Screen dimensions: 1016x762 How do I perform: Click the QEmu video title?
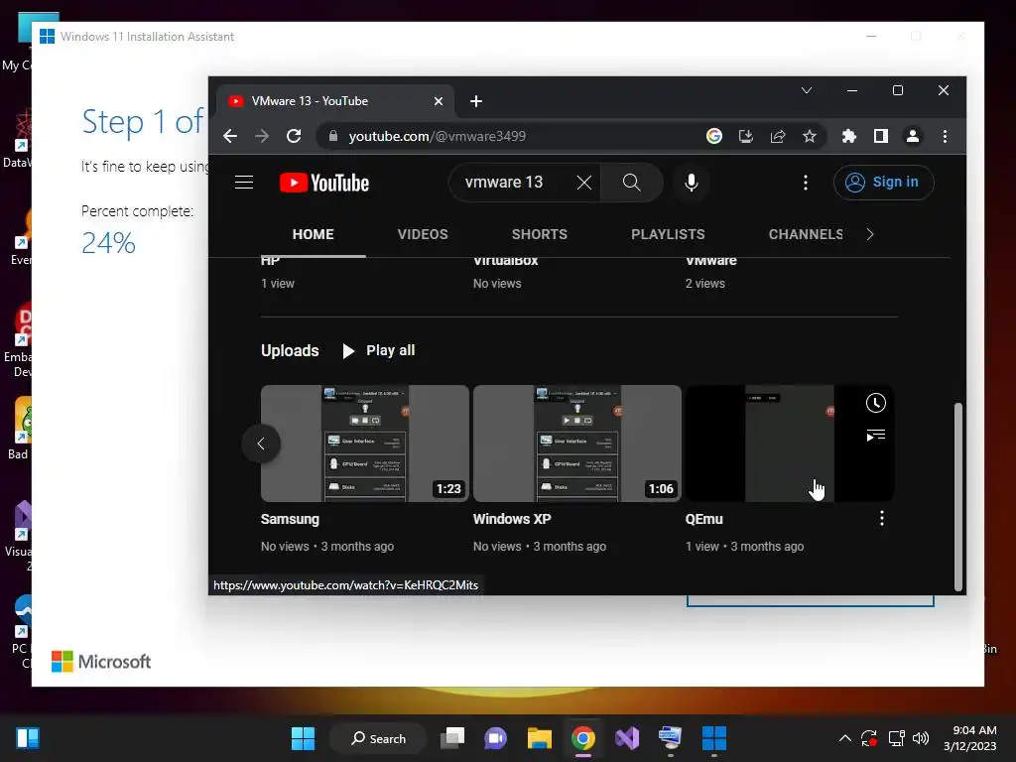pyautogui.click(x=703, y=519)
